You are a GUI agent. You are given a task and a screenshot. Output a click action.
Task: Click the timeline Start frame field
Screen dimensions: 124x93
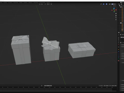pos(109,86)
